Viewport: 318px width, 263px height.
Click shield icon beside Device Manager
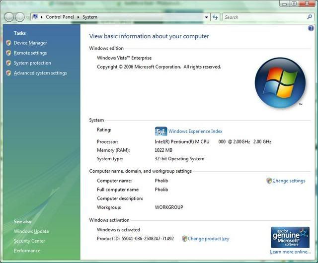pyautogui.click(x=8, y=43)
